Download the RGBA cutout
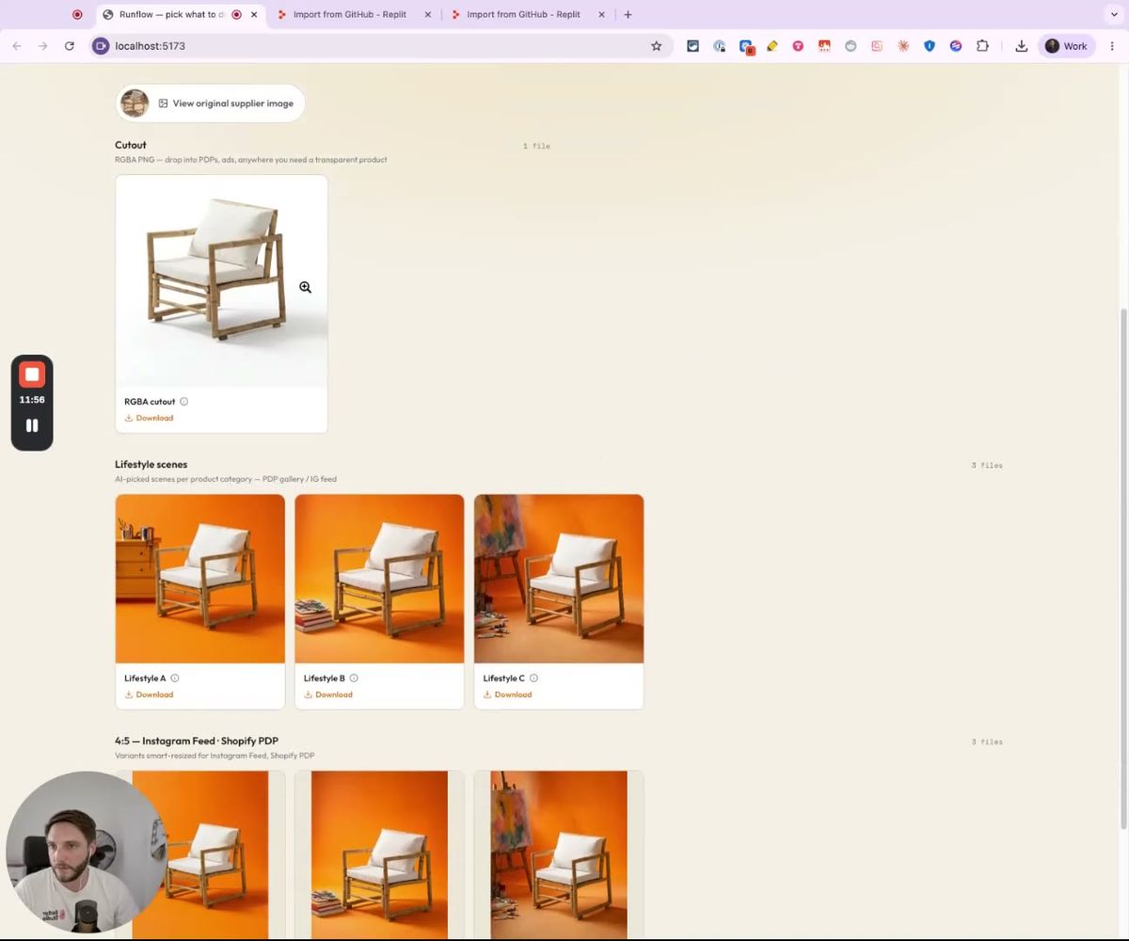Viewport: 1129px width, 941px height. pyautogui.click(x=150, y=418)
